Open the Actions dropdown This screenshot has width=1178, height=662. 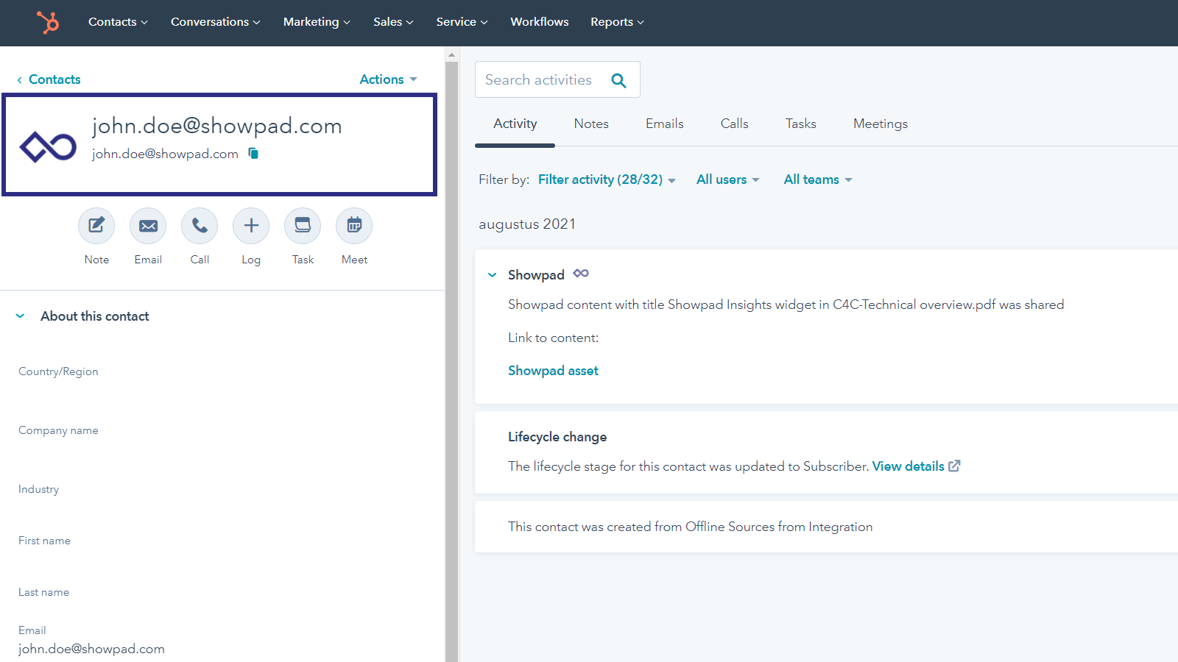click(388, 79)
